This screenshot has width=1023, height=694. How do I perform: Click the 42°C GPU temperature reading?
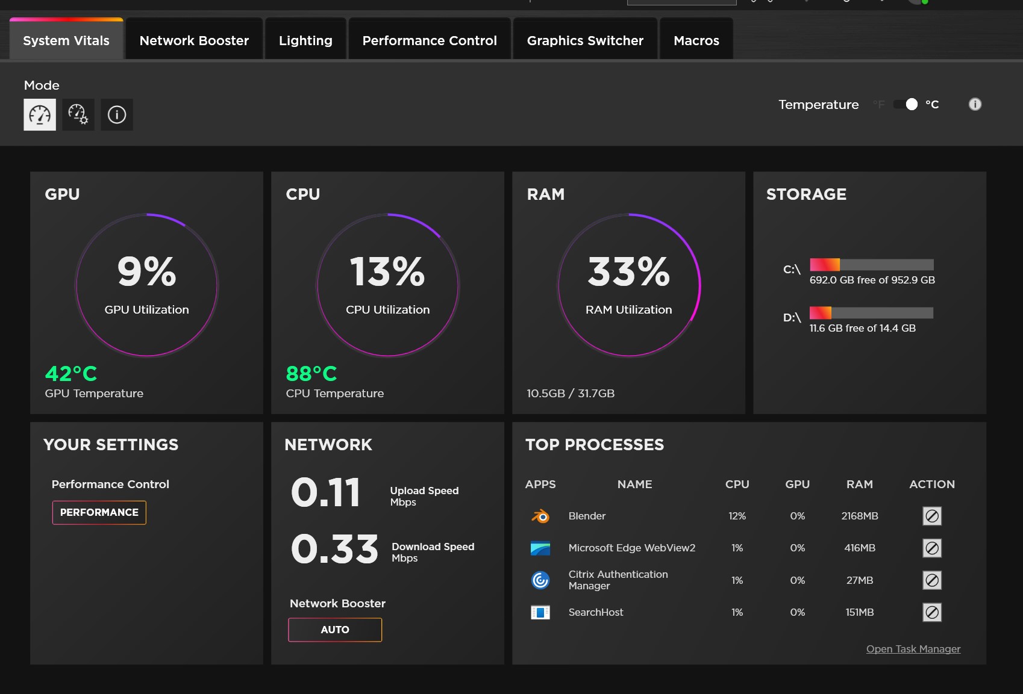coord(71,373)
